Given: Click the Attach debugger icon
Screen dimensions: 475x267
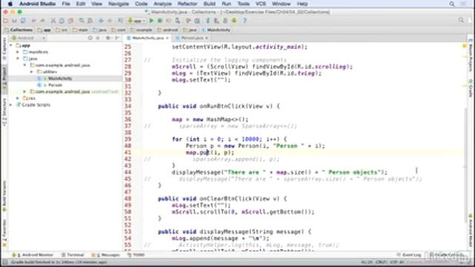Looking at the screenshot, I should click(x=177, y=21).
